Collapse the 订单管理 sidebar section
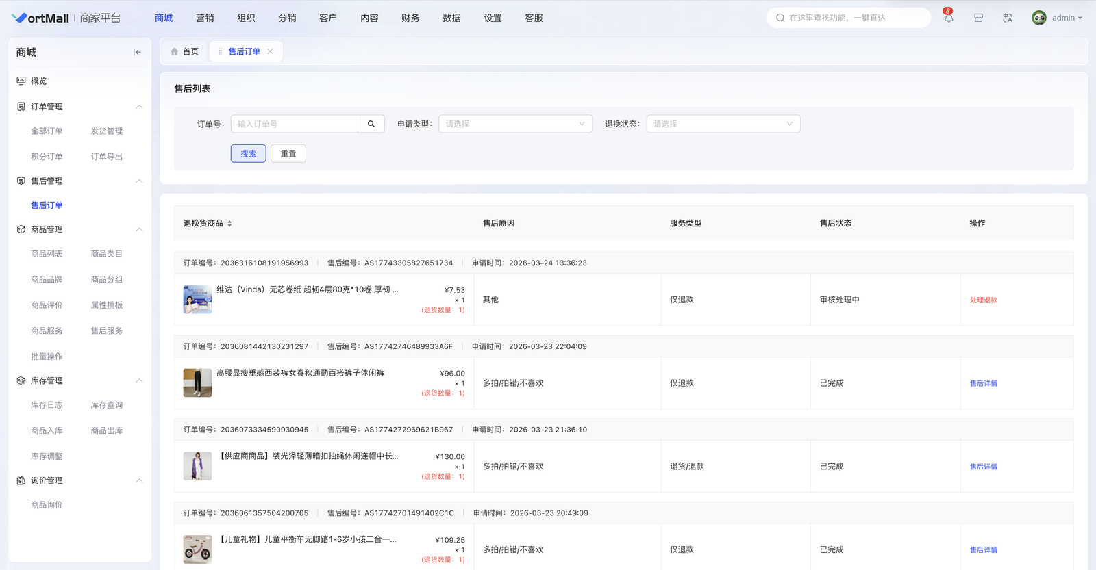1096x570 pixels. [139, 107]
